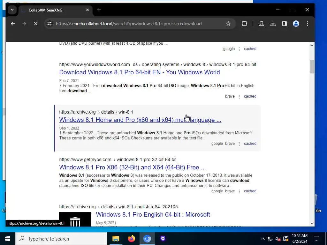Click google engine link on archive.org win-8.1 result

pos(217,144)
